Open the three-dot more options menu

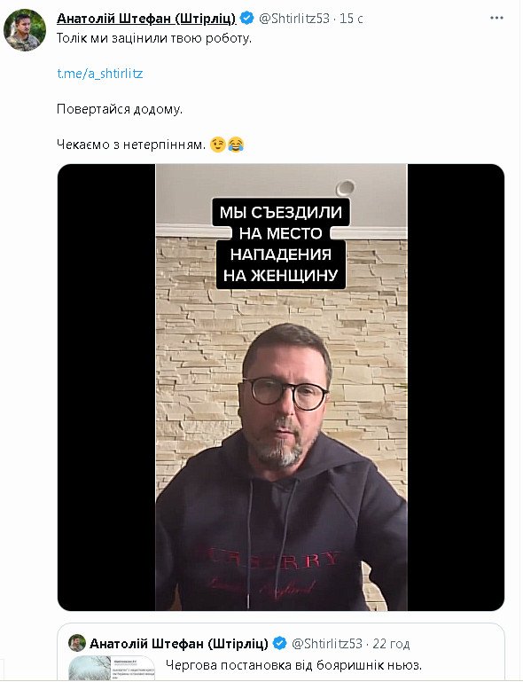[496, 19]
